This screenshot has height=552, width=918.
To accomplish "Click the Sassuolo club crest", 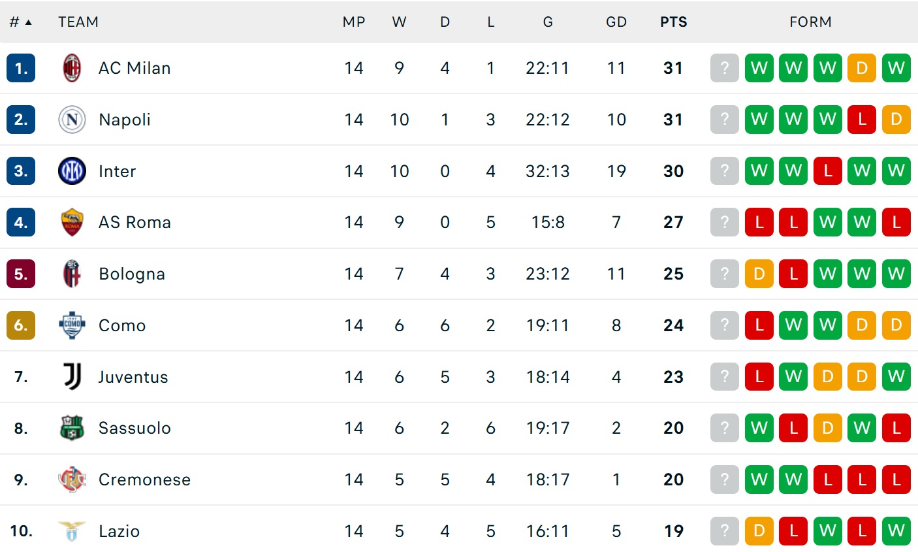I will 72,428.
